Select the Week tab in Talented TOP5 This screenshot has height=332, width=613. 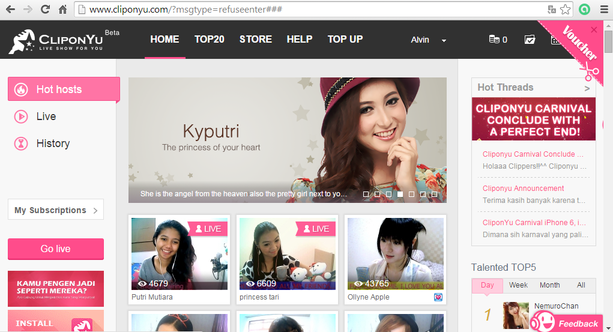click(518, 285)
